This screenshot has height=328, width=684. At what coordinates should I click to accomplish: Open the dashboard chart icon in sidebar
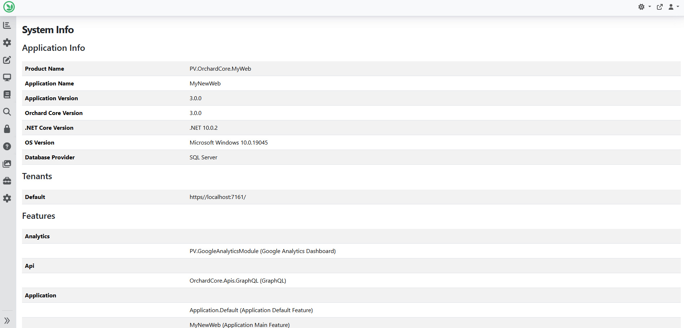(7, 25)
